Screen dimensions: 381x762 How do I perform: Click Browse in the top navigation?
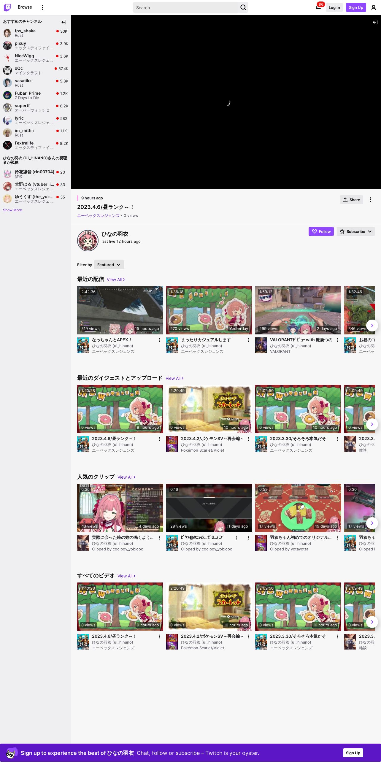(25, 7)
